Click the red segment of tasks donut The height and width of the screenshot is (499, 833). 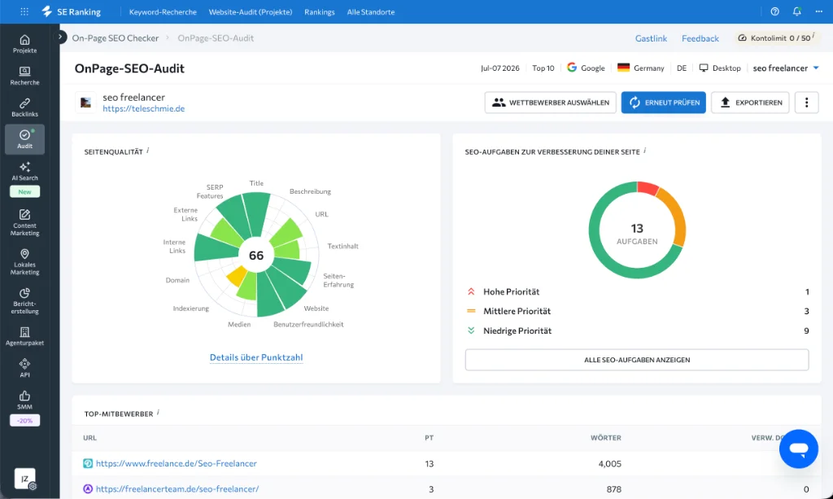click(x=648, y=187)
